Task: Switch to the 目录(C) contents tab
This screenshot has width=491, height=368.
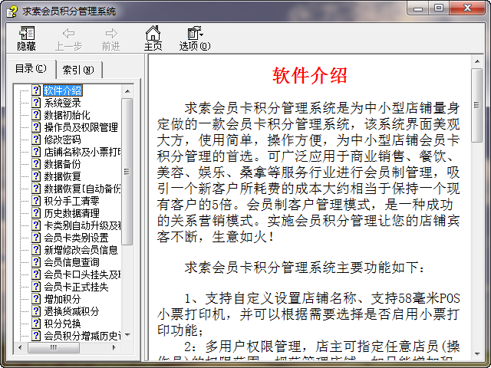Action: pyautogui.click(x=31, y=68)
